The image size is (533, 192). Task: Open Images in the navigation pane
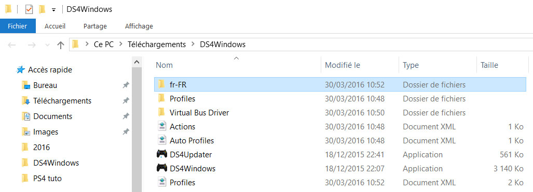[46, 132]
